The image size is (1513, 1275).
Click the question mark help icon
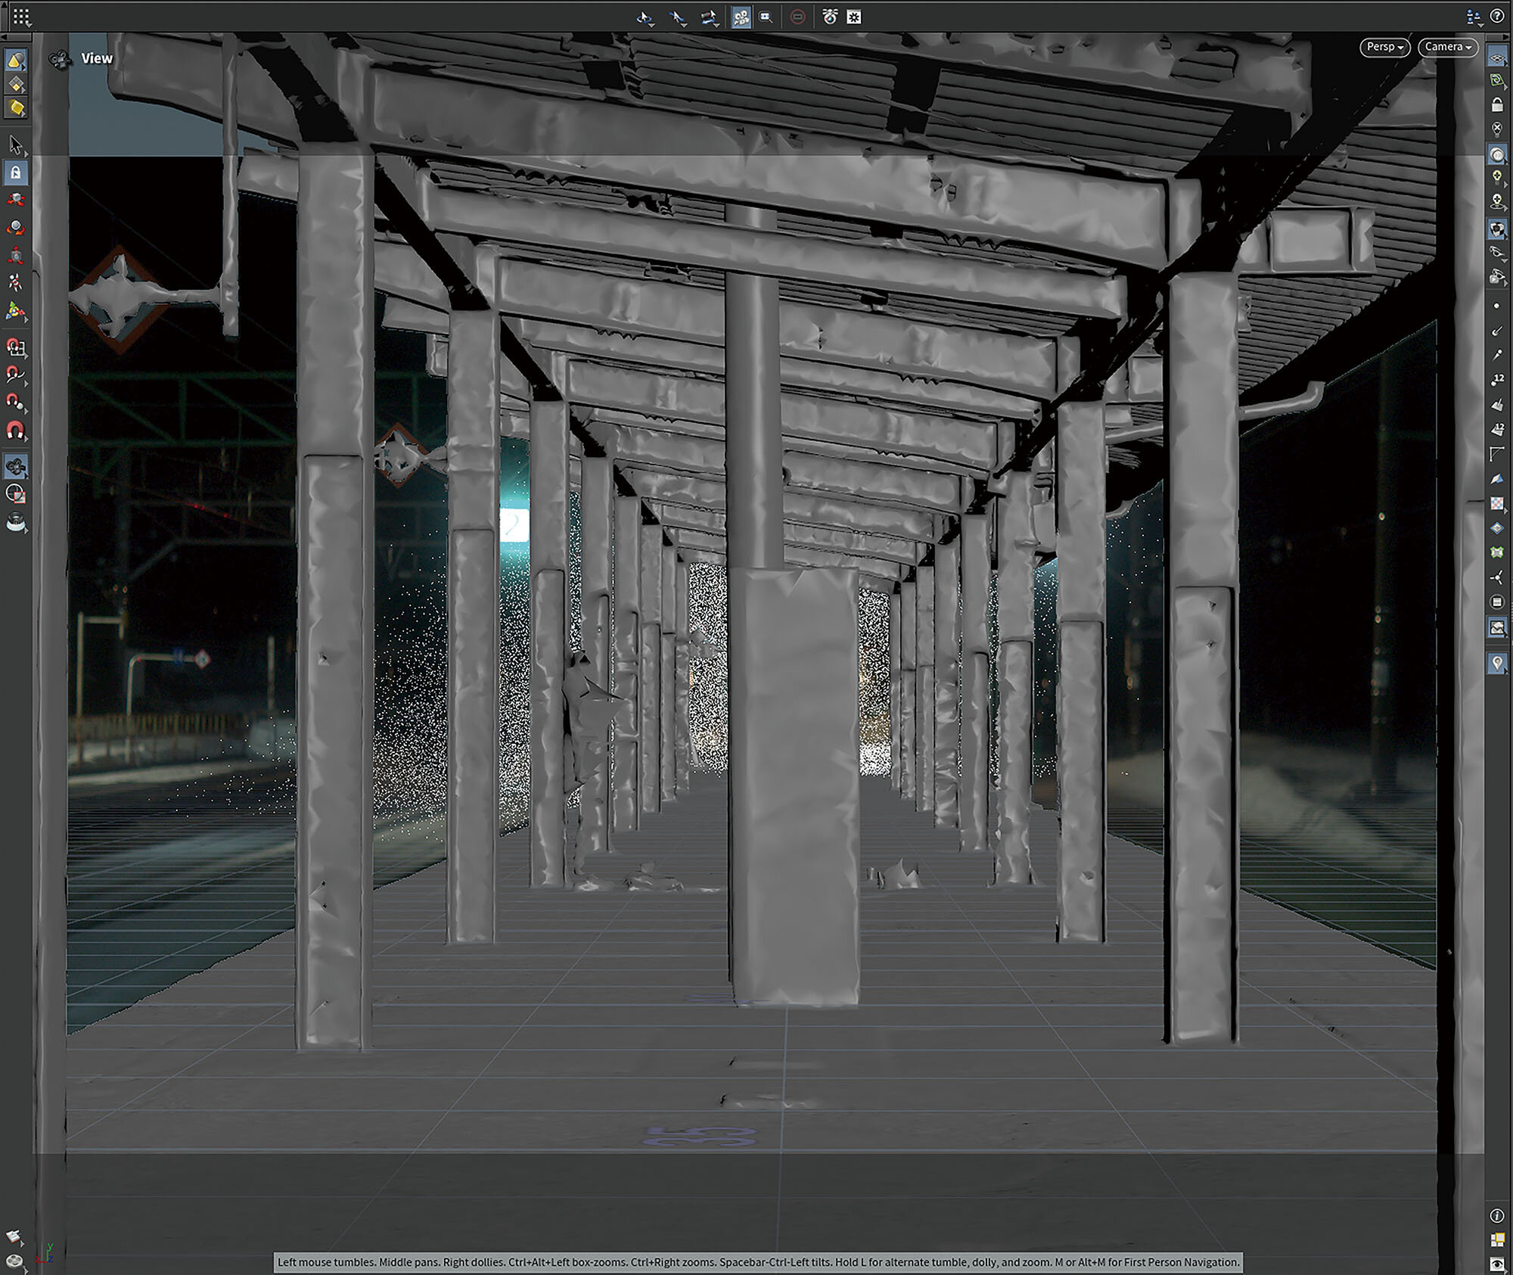tap(1496, 16)
